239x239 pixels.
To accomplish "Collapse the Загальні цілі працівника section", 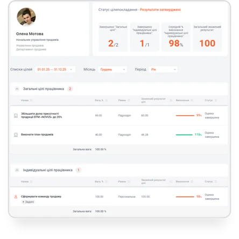I will (x=17, y=89).
